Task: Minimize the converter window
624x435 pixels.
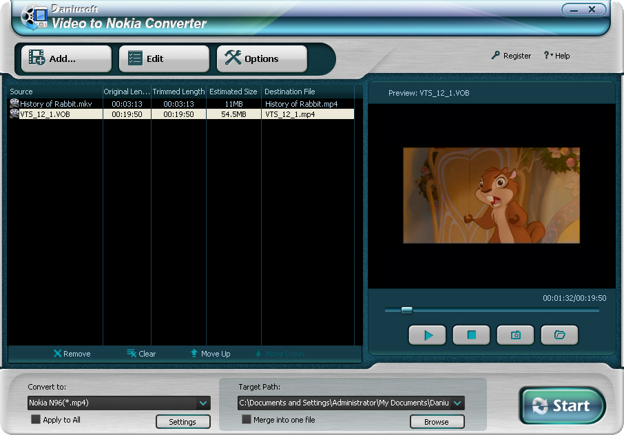Action: (x=574, y=10)
